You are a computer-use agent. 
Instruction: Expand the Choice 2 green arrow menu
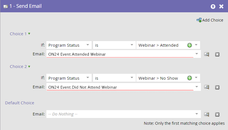point(29,67)
